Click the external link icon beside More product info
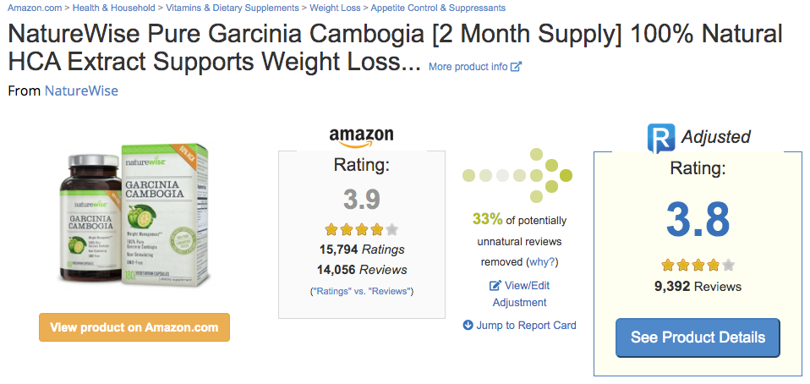 click(x=516, y=67)
